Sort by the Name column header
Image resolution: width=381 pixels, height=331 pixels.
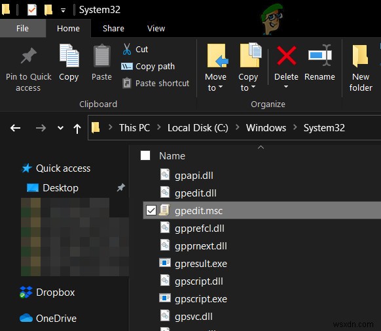tap(172, 156)
